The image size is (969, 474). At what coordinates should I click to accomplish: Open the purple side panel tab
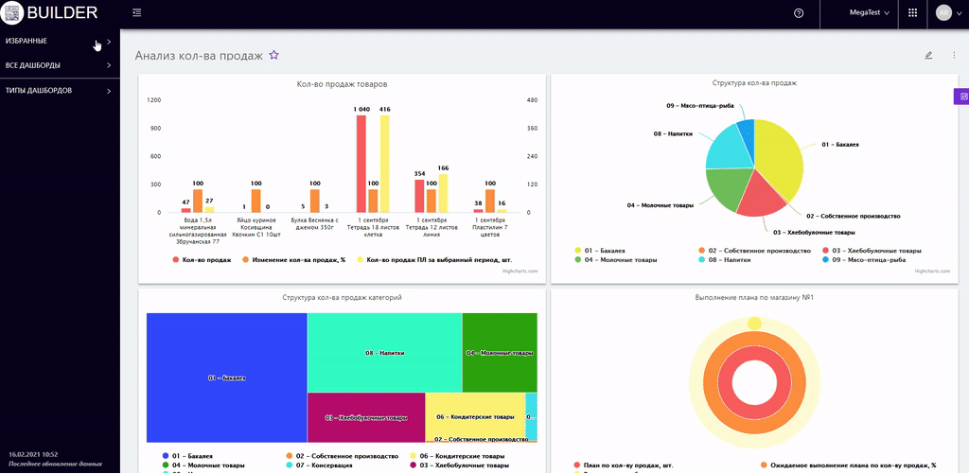pyautogui.click(x=962, y=97)
